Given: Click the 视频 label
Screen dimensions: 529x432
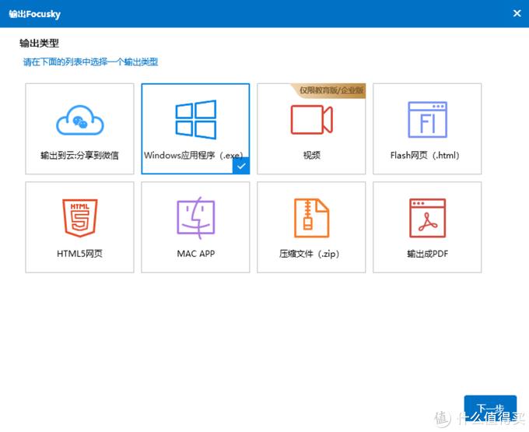Looking at the screenshot, I should tap(311, 155).
